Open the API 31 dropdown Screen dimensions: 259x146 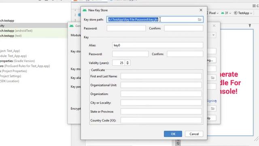click(x=226, y=13)
